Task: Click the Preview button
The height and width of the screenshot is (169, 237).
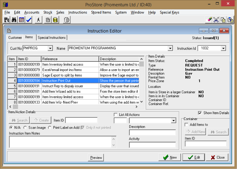Action: (96, 158)
